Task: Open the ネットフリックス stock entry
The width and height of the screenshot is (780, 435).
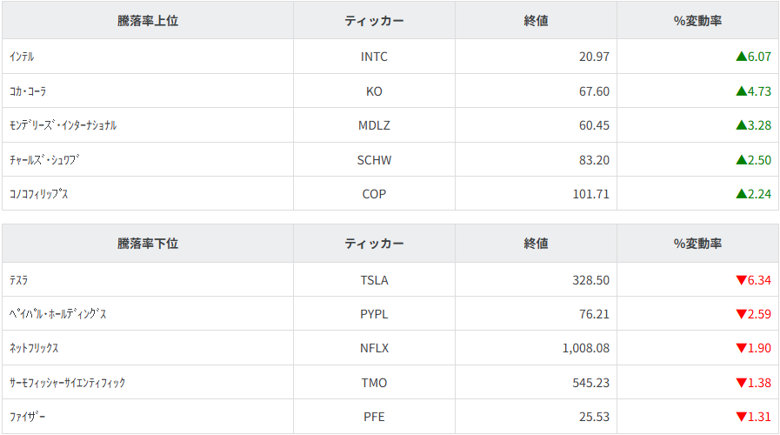Action: [34, 349]
